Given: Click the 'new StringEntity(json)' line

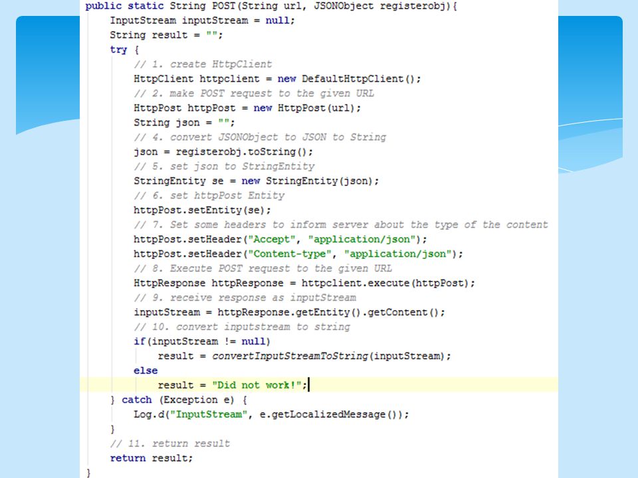Looking at the screenshot, I should (257, 181).
